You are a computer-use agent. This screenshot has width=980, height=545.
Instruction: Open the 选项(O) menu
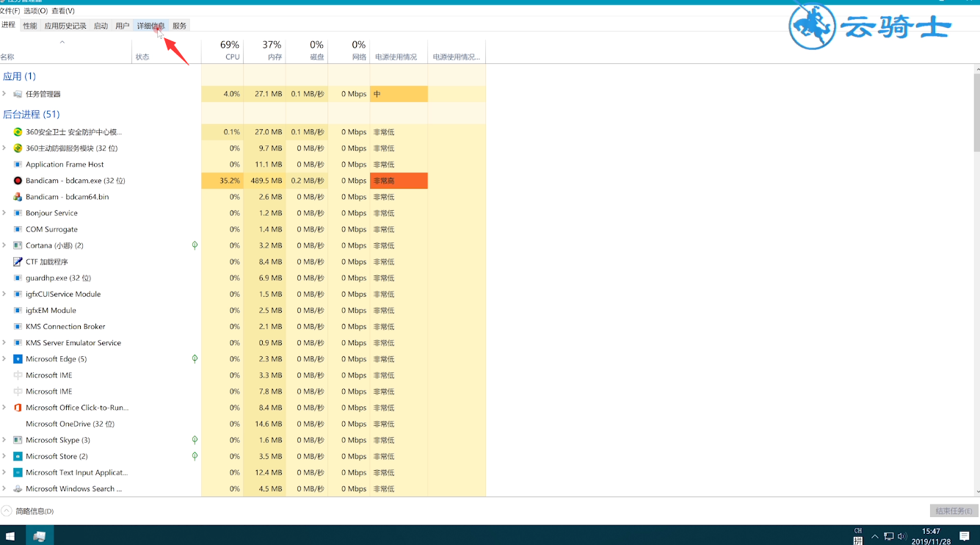pos(35,11)
